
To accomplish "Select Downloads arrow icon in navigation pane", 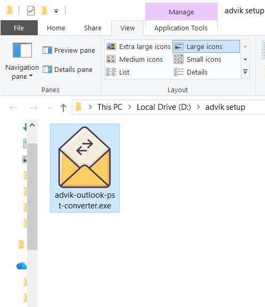I will click(24, 127).
